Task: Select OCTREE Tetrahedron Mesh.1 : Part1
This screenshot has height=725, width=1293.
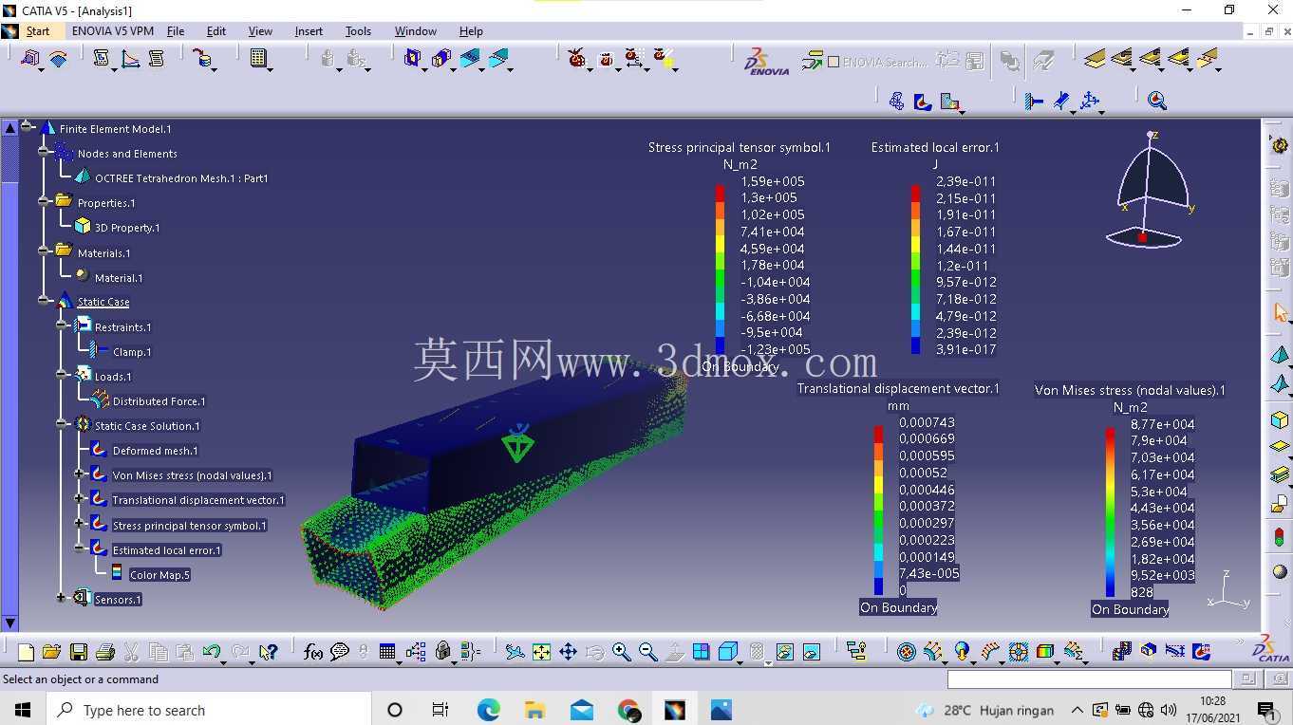Action: pyautogui.click(x=181, y=178)
